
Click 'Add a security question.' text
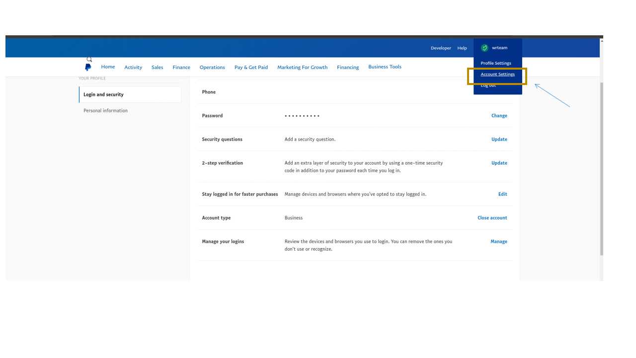(x=310, y=140)
